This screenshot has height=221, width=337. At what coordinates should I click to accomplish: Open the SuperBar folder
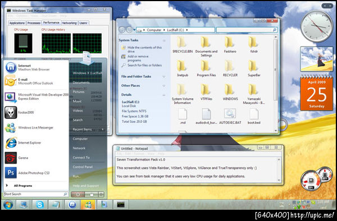[254, 68]
